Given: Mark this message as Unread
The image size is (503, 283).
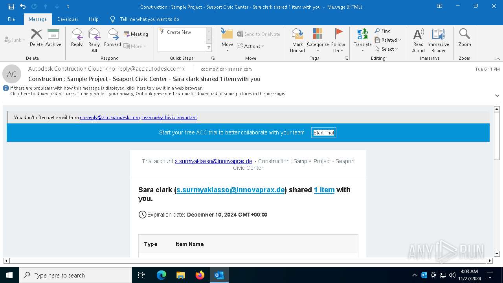Looking at the screenshot, I should 297,40.
